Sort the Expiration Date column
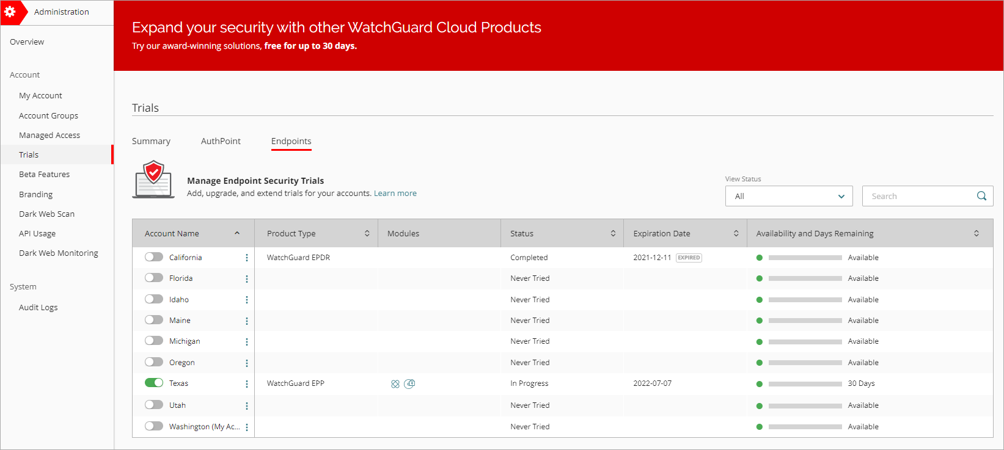 (736, 233)
